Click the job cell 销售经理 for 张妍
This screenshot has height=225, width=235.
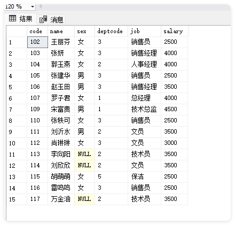tap(144, 53)
